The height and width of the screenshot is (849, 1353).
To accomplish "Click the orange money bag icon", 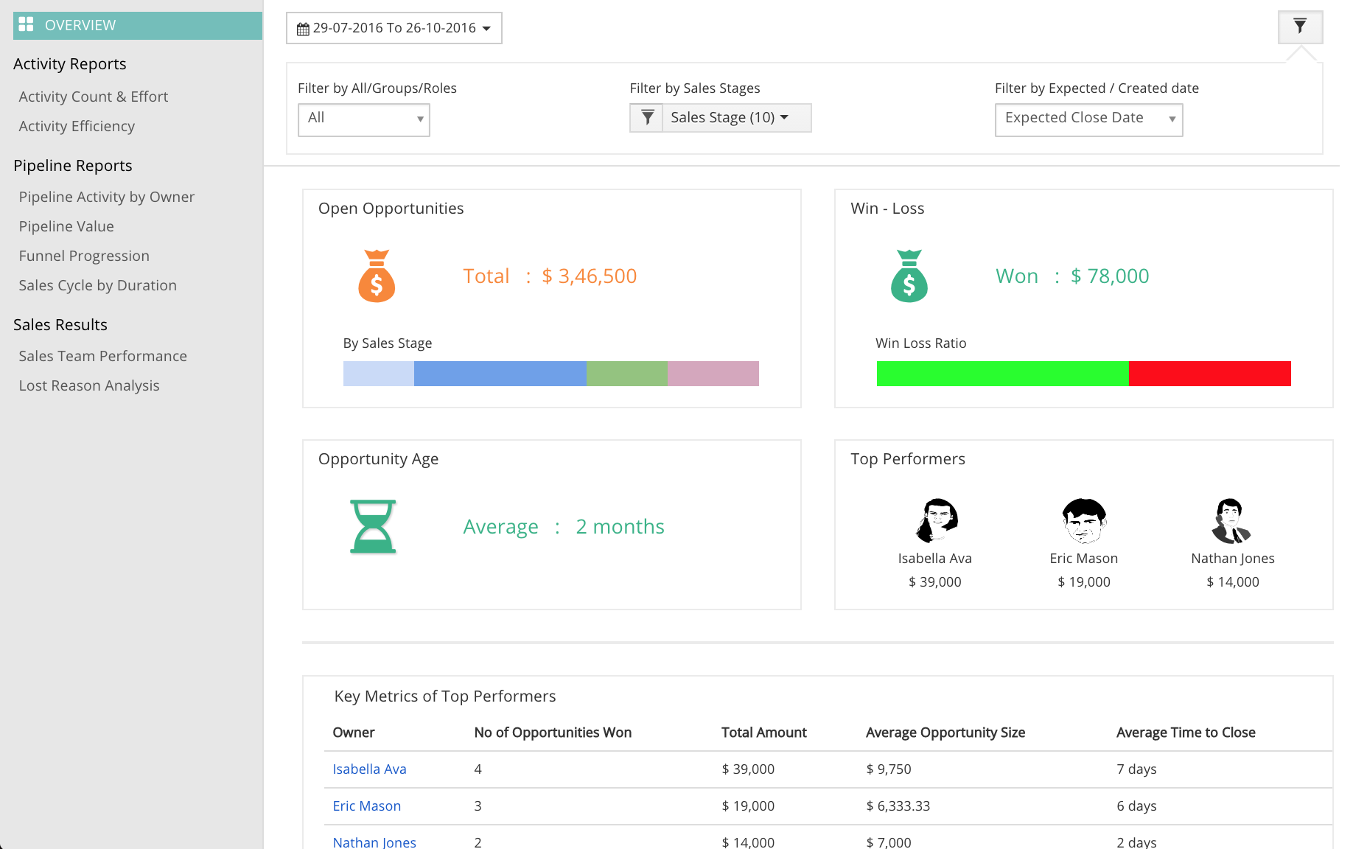I will pos(377,276).
